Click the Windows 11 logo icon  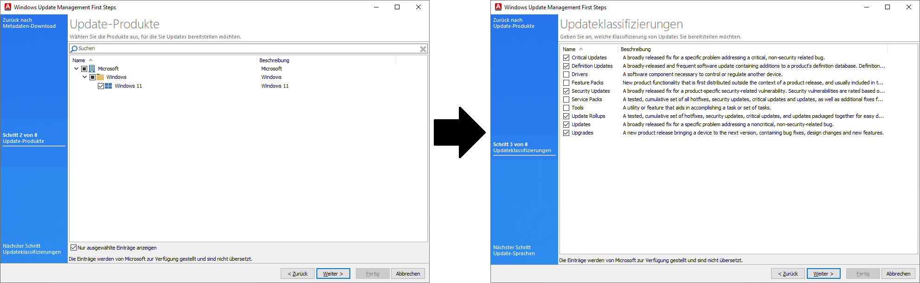[109, 86]
